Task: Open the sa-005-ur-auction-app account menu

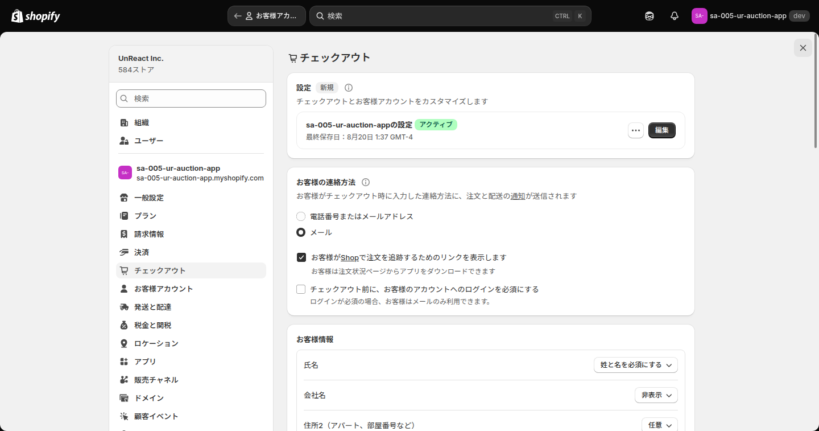Action: pos(751,16)
